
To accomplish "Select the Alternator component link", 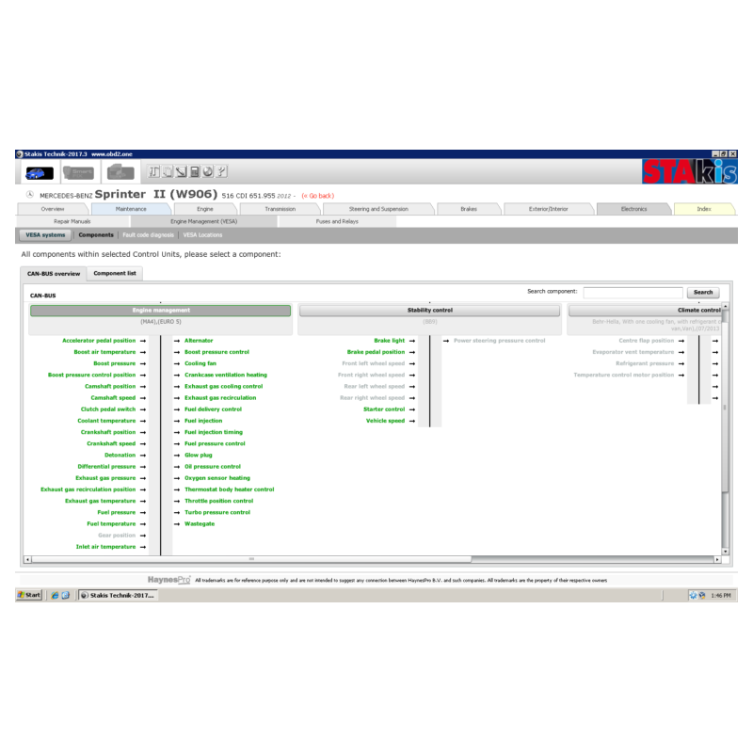I will [201, 340].
